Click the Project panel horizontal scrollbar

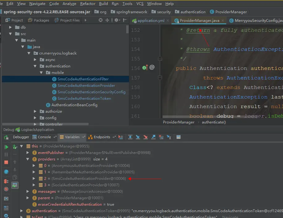click(x=45, y=124)
